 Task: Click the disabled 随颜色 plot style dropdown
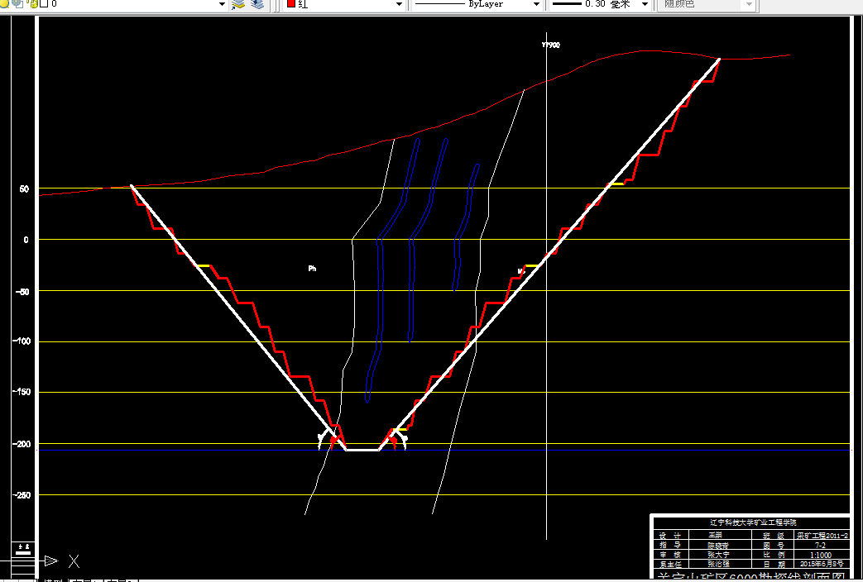tap(706, 4)
